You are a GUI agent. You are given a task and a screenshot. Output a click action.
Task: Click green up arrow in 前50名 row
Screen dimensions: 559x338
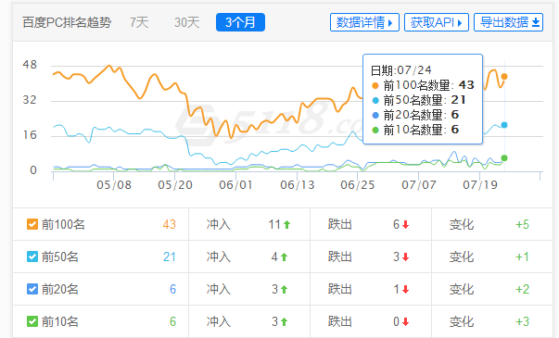[x=284, y=257]
